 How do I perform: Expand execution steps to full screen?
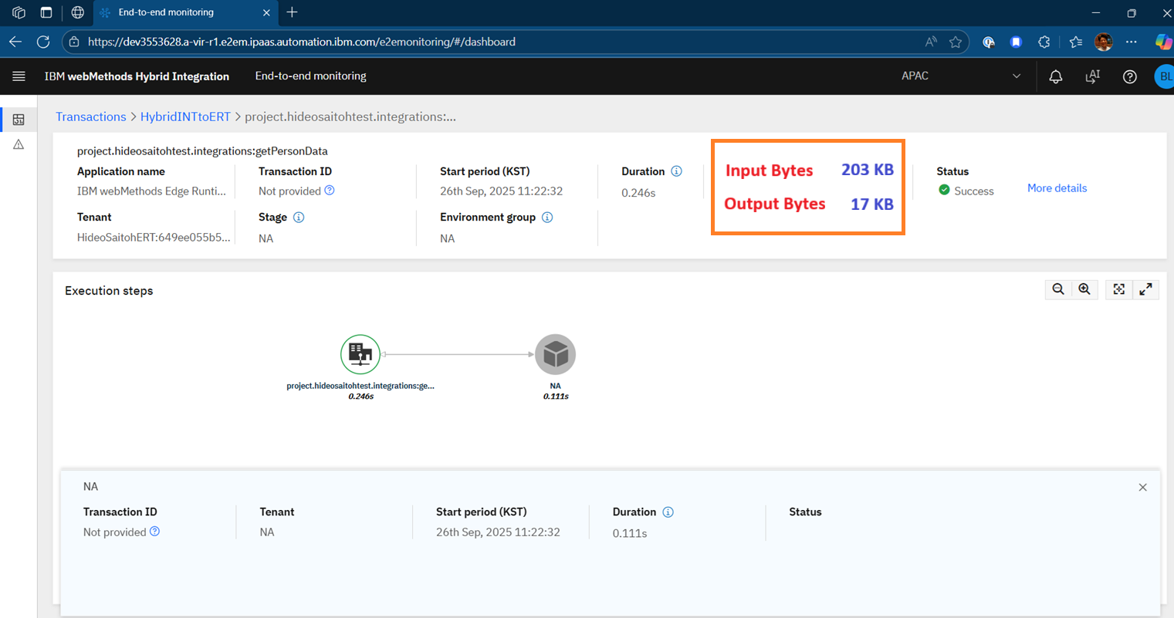point(1145,289)
